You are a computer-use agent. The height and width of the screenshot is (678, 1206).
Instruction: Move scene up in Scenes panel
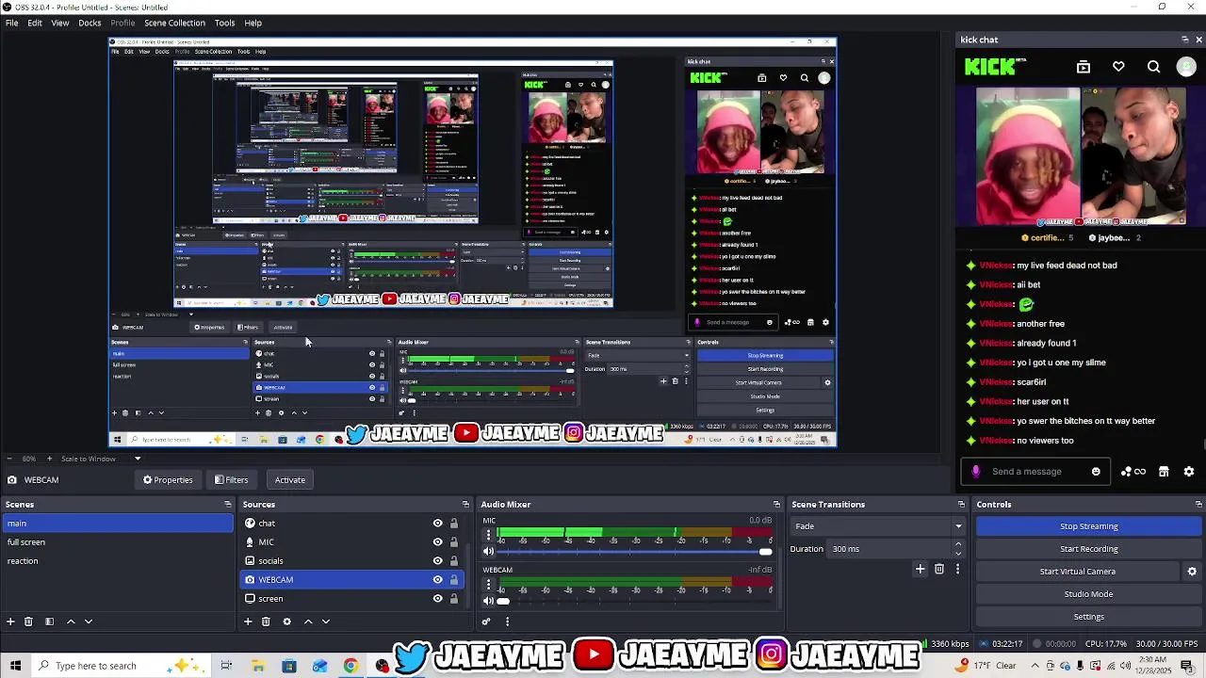click(71, 621)
